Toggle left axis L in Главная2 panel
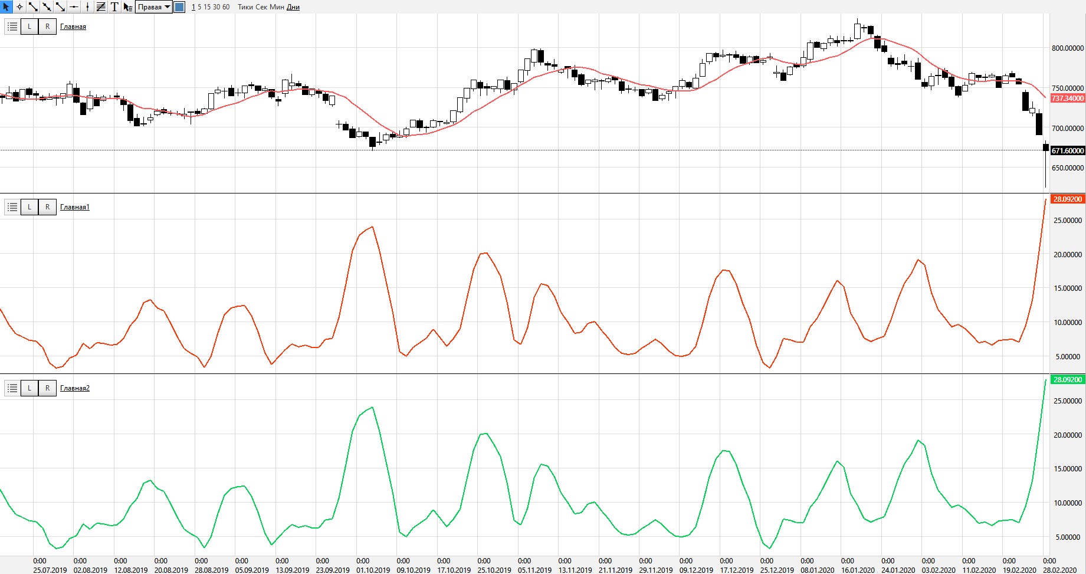The height and width of the screenshot is (574, 1086). (29, 388)
